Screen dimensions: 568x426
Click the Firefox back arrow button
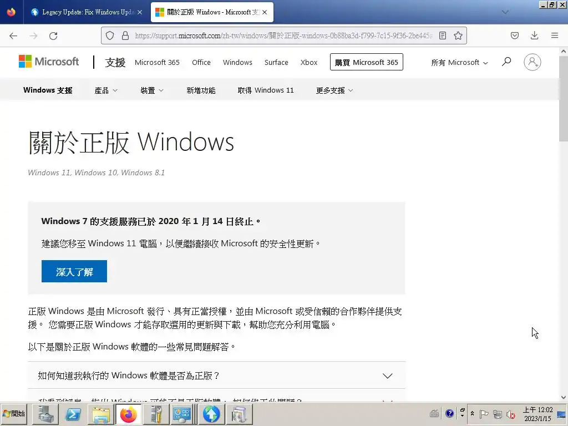[x=13, y=36]
